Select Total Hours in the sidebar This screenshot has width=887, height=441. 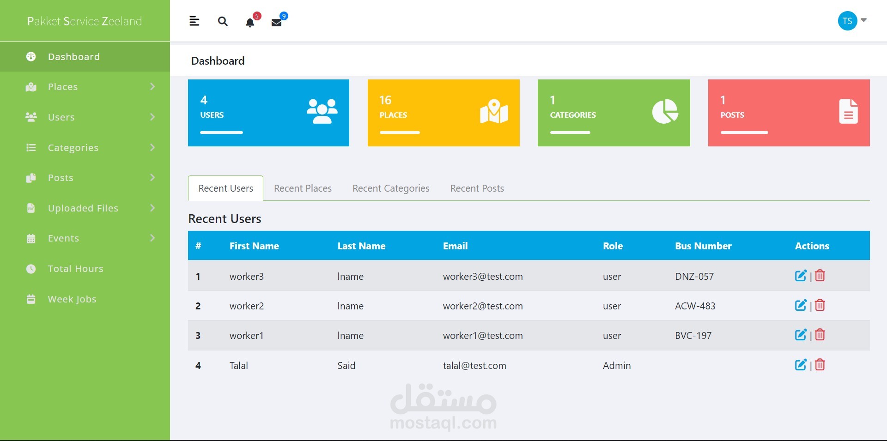pos(76,268)
